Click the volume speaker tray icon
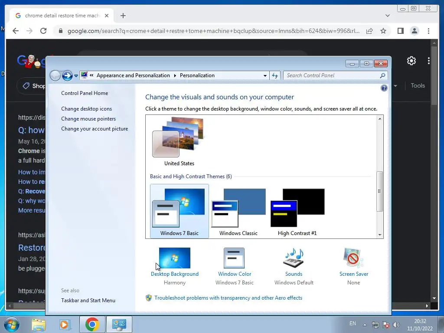The image size is (444, 333). tap(396, 325)
